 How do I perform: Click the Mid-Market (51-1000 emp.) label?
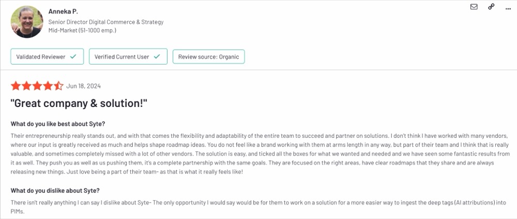click(82, 30)
